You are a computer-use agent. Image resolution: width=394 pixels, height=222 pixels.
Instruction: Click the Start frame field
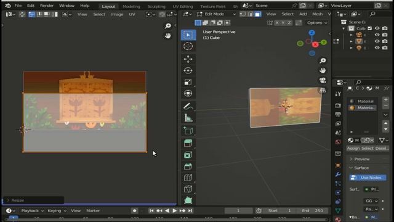pos(279,211)
